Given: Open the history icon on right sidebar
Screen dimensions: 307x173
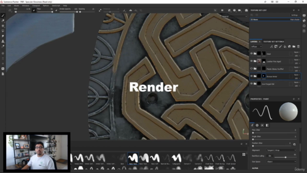Looking at the screenshot, I should click(304, 25).
